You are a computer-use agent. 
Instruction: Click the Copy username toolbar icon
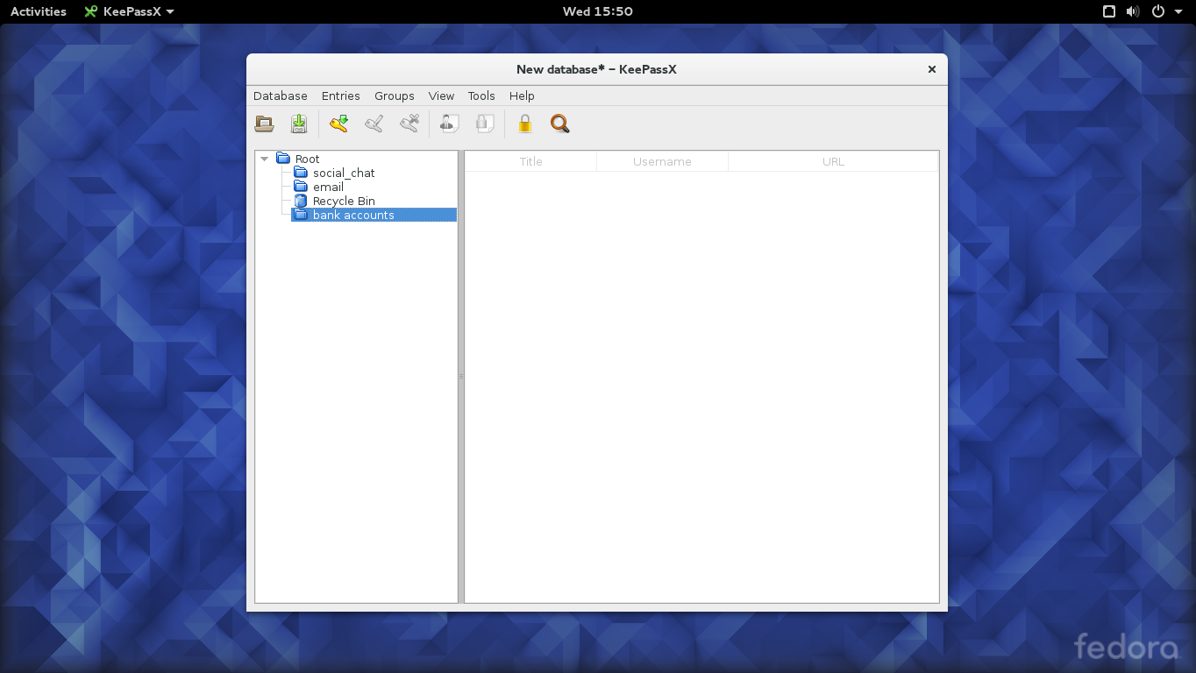[x=449, y=124]
